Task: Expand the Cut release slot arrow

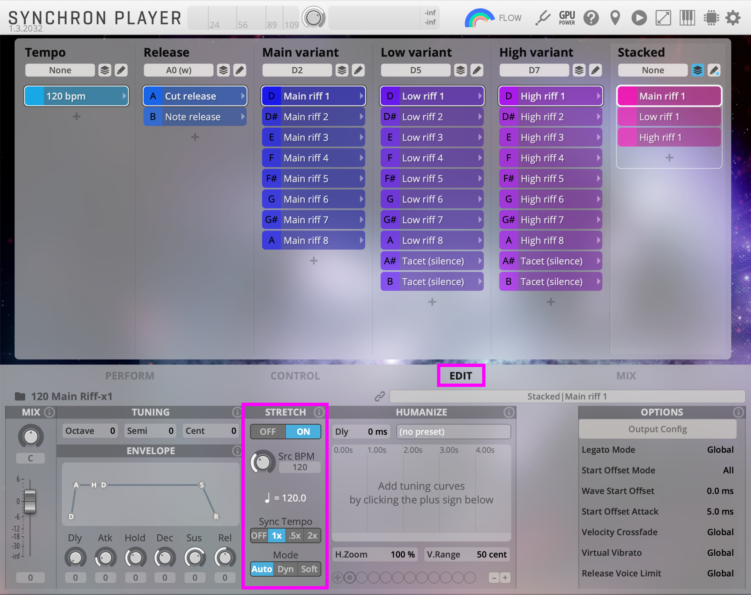Action: click(243, 96)
